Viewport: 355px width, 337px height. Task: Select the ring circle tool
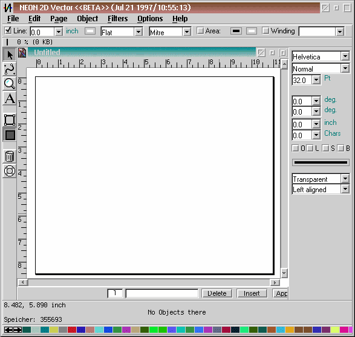10,171
